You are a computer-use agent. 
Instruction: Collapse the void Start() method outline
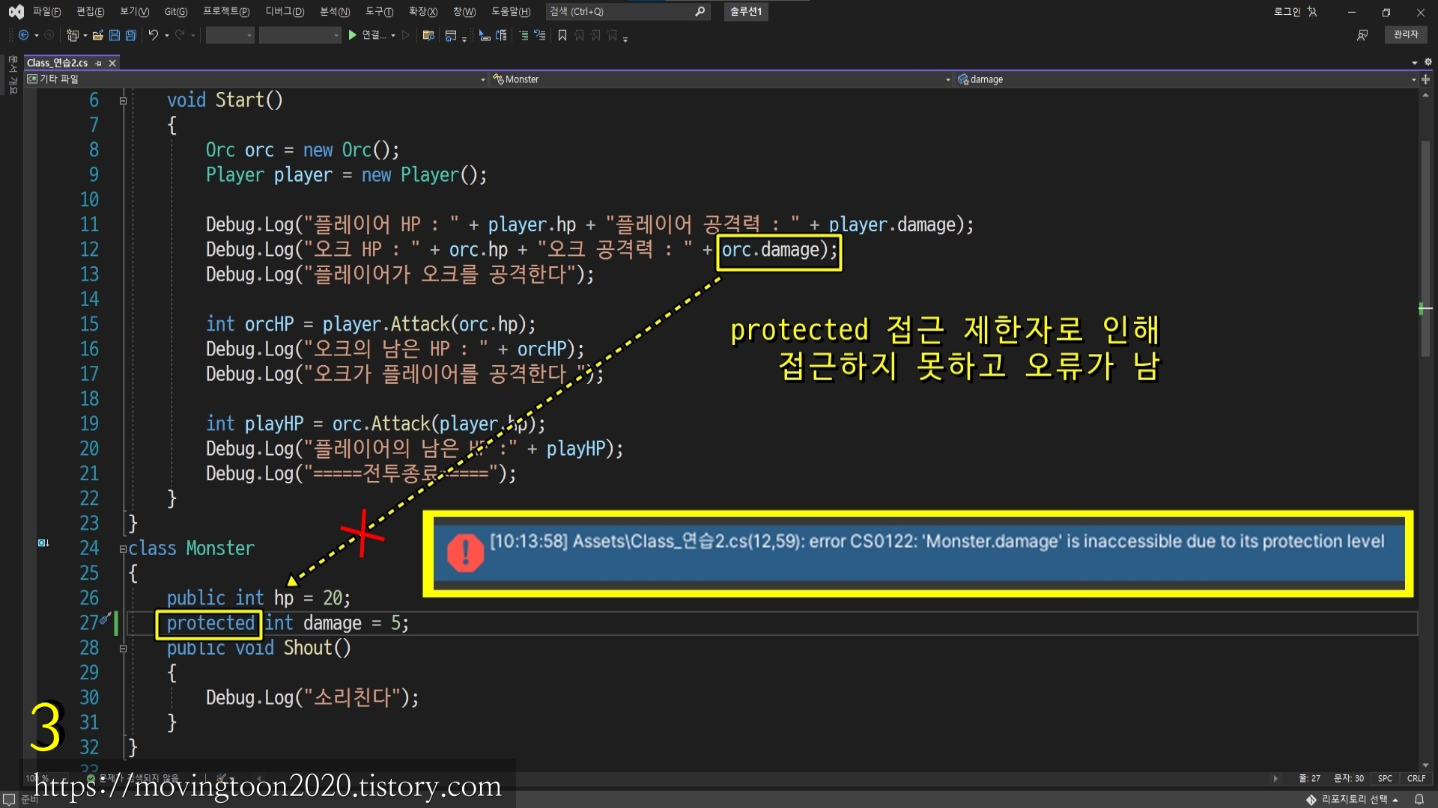click(x=123, y=100)
